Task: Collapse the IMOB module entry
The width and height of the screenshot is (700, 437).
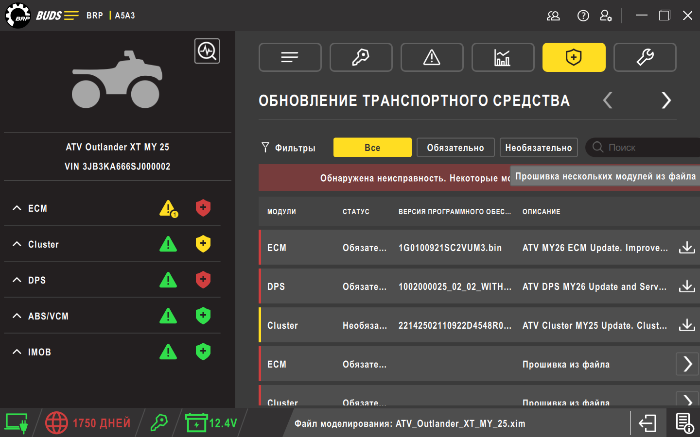Action: click(17, 352)
